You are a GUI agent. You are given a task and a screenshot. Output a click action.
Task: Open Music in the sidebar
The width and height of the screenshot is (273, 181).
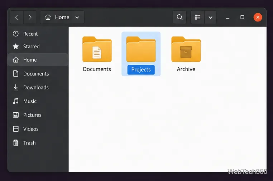pyautogui.click(x=38, y=101)
